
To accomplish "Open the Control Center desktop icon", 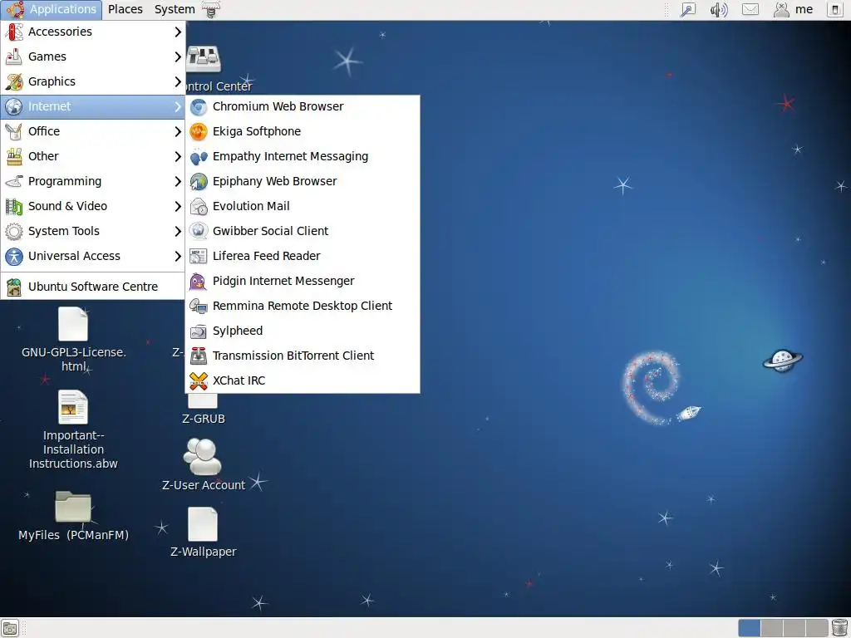I will [x=204, y=59].
